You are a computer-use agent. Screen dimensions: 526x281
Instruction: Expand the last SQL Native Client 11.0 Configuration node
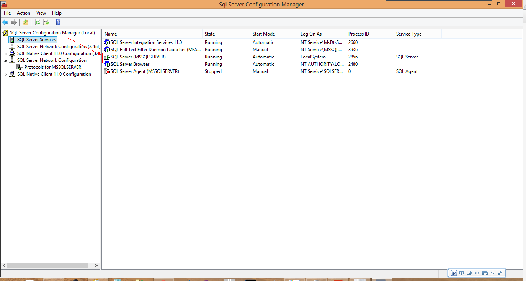[x=6, y=74]
